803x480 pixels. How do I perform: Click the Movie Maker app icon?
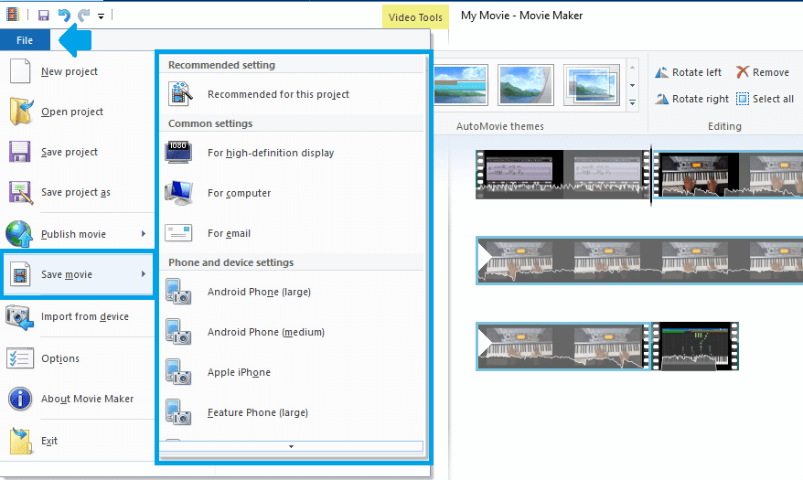point(12,15)
